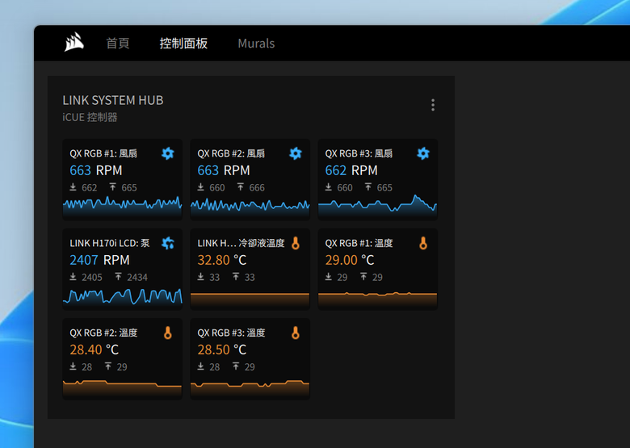Click the 'QX RGB #1: 溫度' label

point(359,243)
